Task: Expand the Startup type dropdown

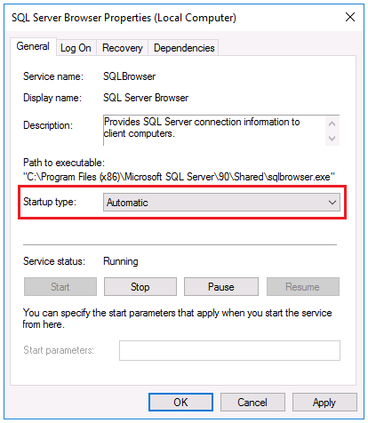Action: pyautogui.click(x=221, y=203)
